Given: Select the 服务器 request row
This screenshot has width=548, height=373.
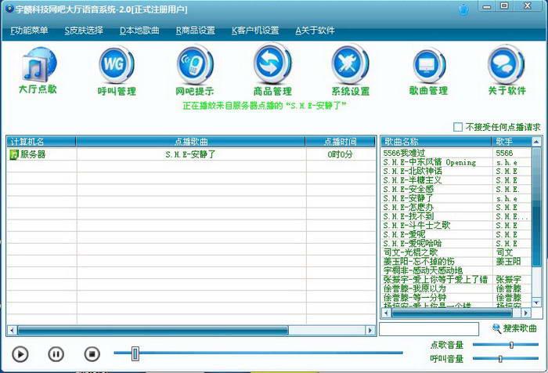Looking at the screenshot, I should click(191, 154).
